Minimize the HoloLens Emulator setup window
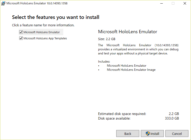Viewport: 191px width, 140px height. tap(162, 3)
